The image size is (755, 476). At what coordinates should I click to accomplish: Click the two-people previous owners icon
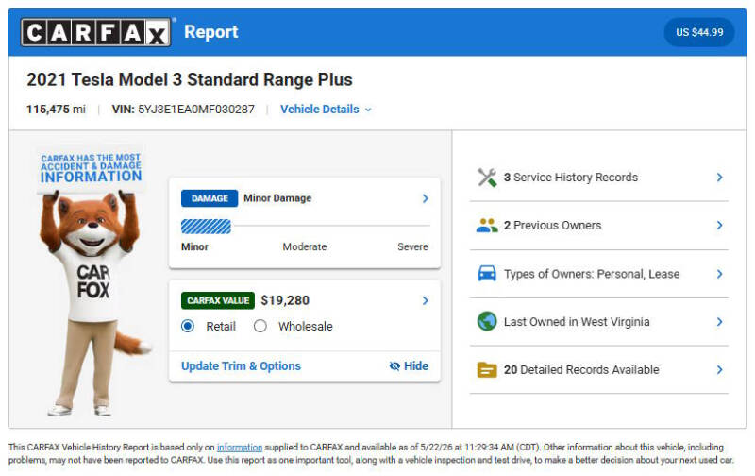point(487,226)
